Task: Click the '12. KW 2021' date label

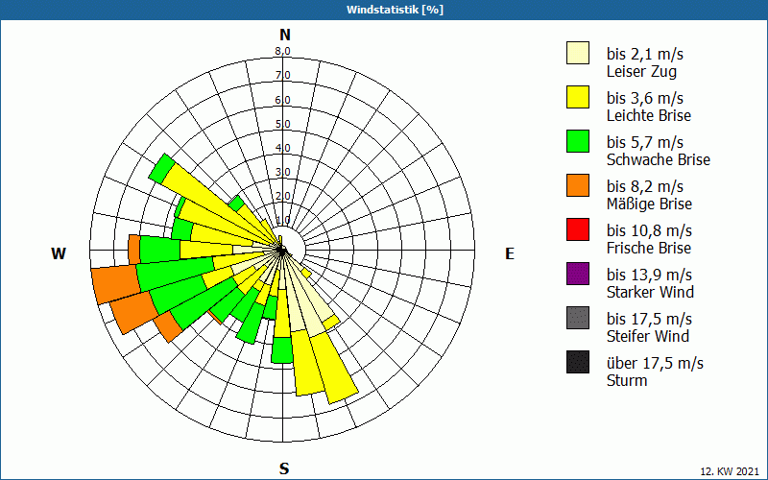Action: pyautogui.click(x=730, y=471)
